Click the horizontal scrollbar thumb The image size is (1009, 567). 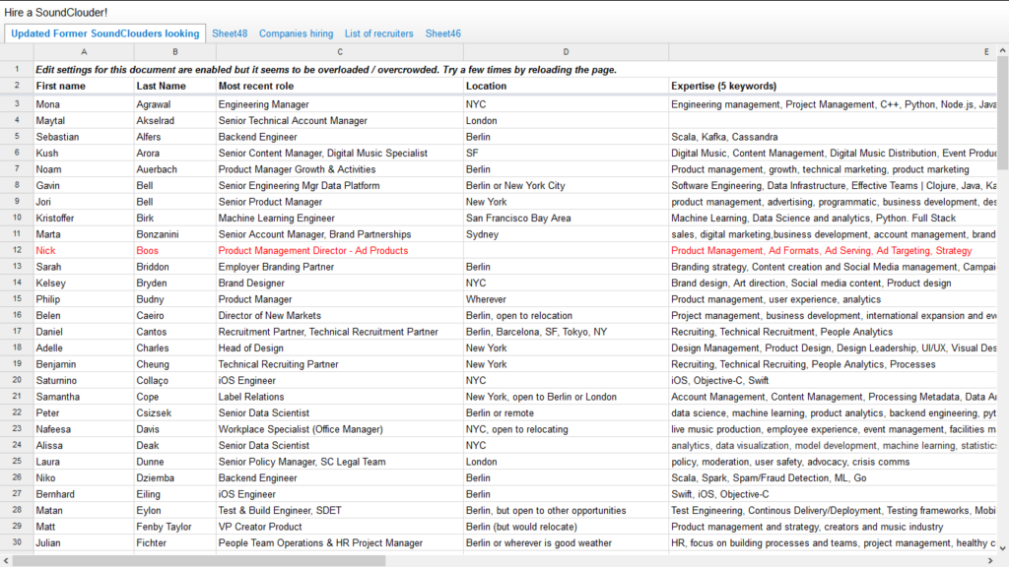pyautogui.click(x=199, y=560)
